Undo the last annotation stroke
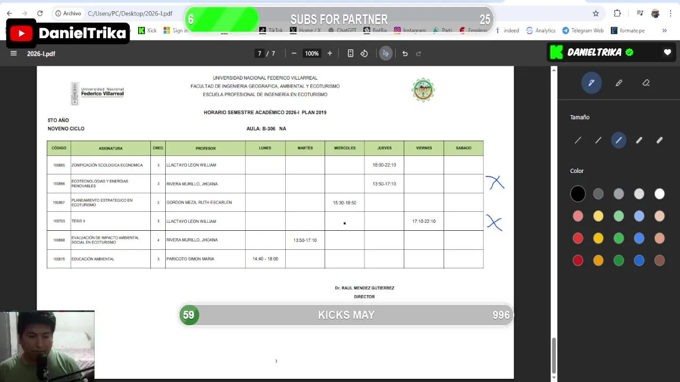 click(405, 53)
